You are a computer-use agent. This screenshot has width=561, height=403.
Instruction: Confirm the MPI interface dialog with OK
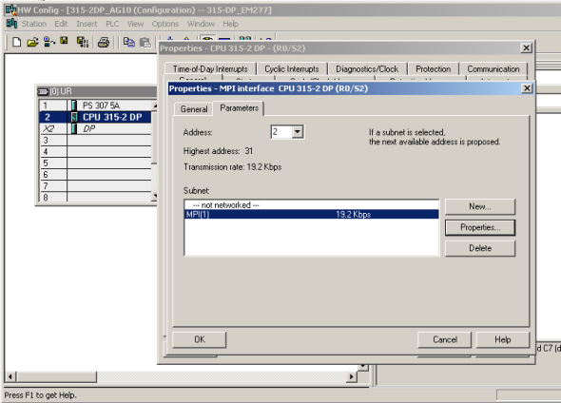pos(200,339)
